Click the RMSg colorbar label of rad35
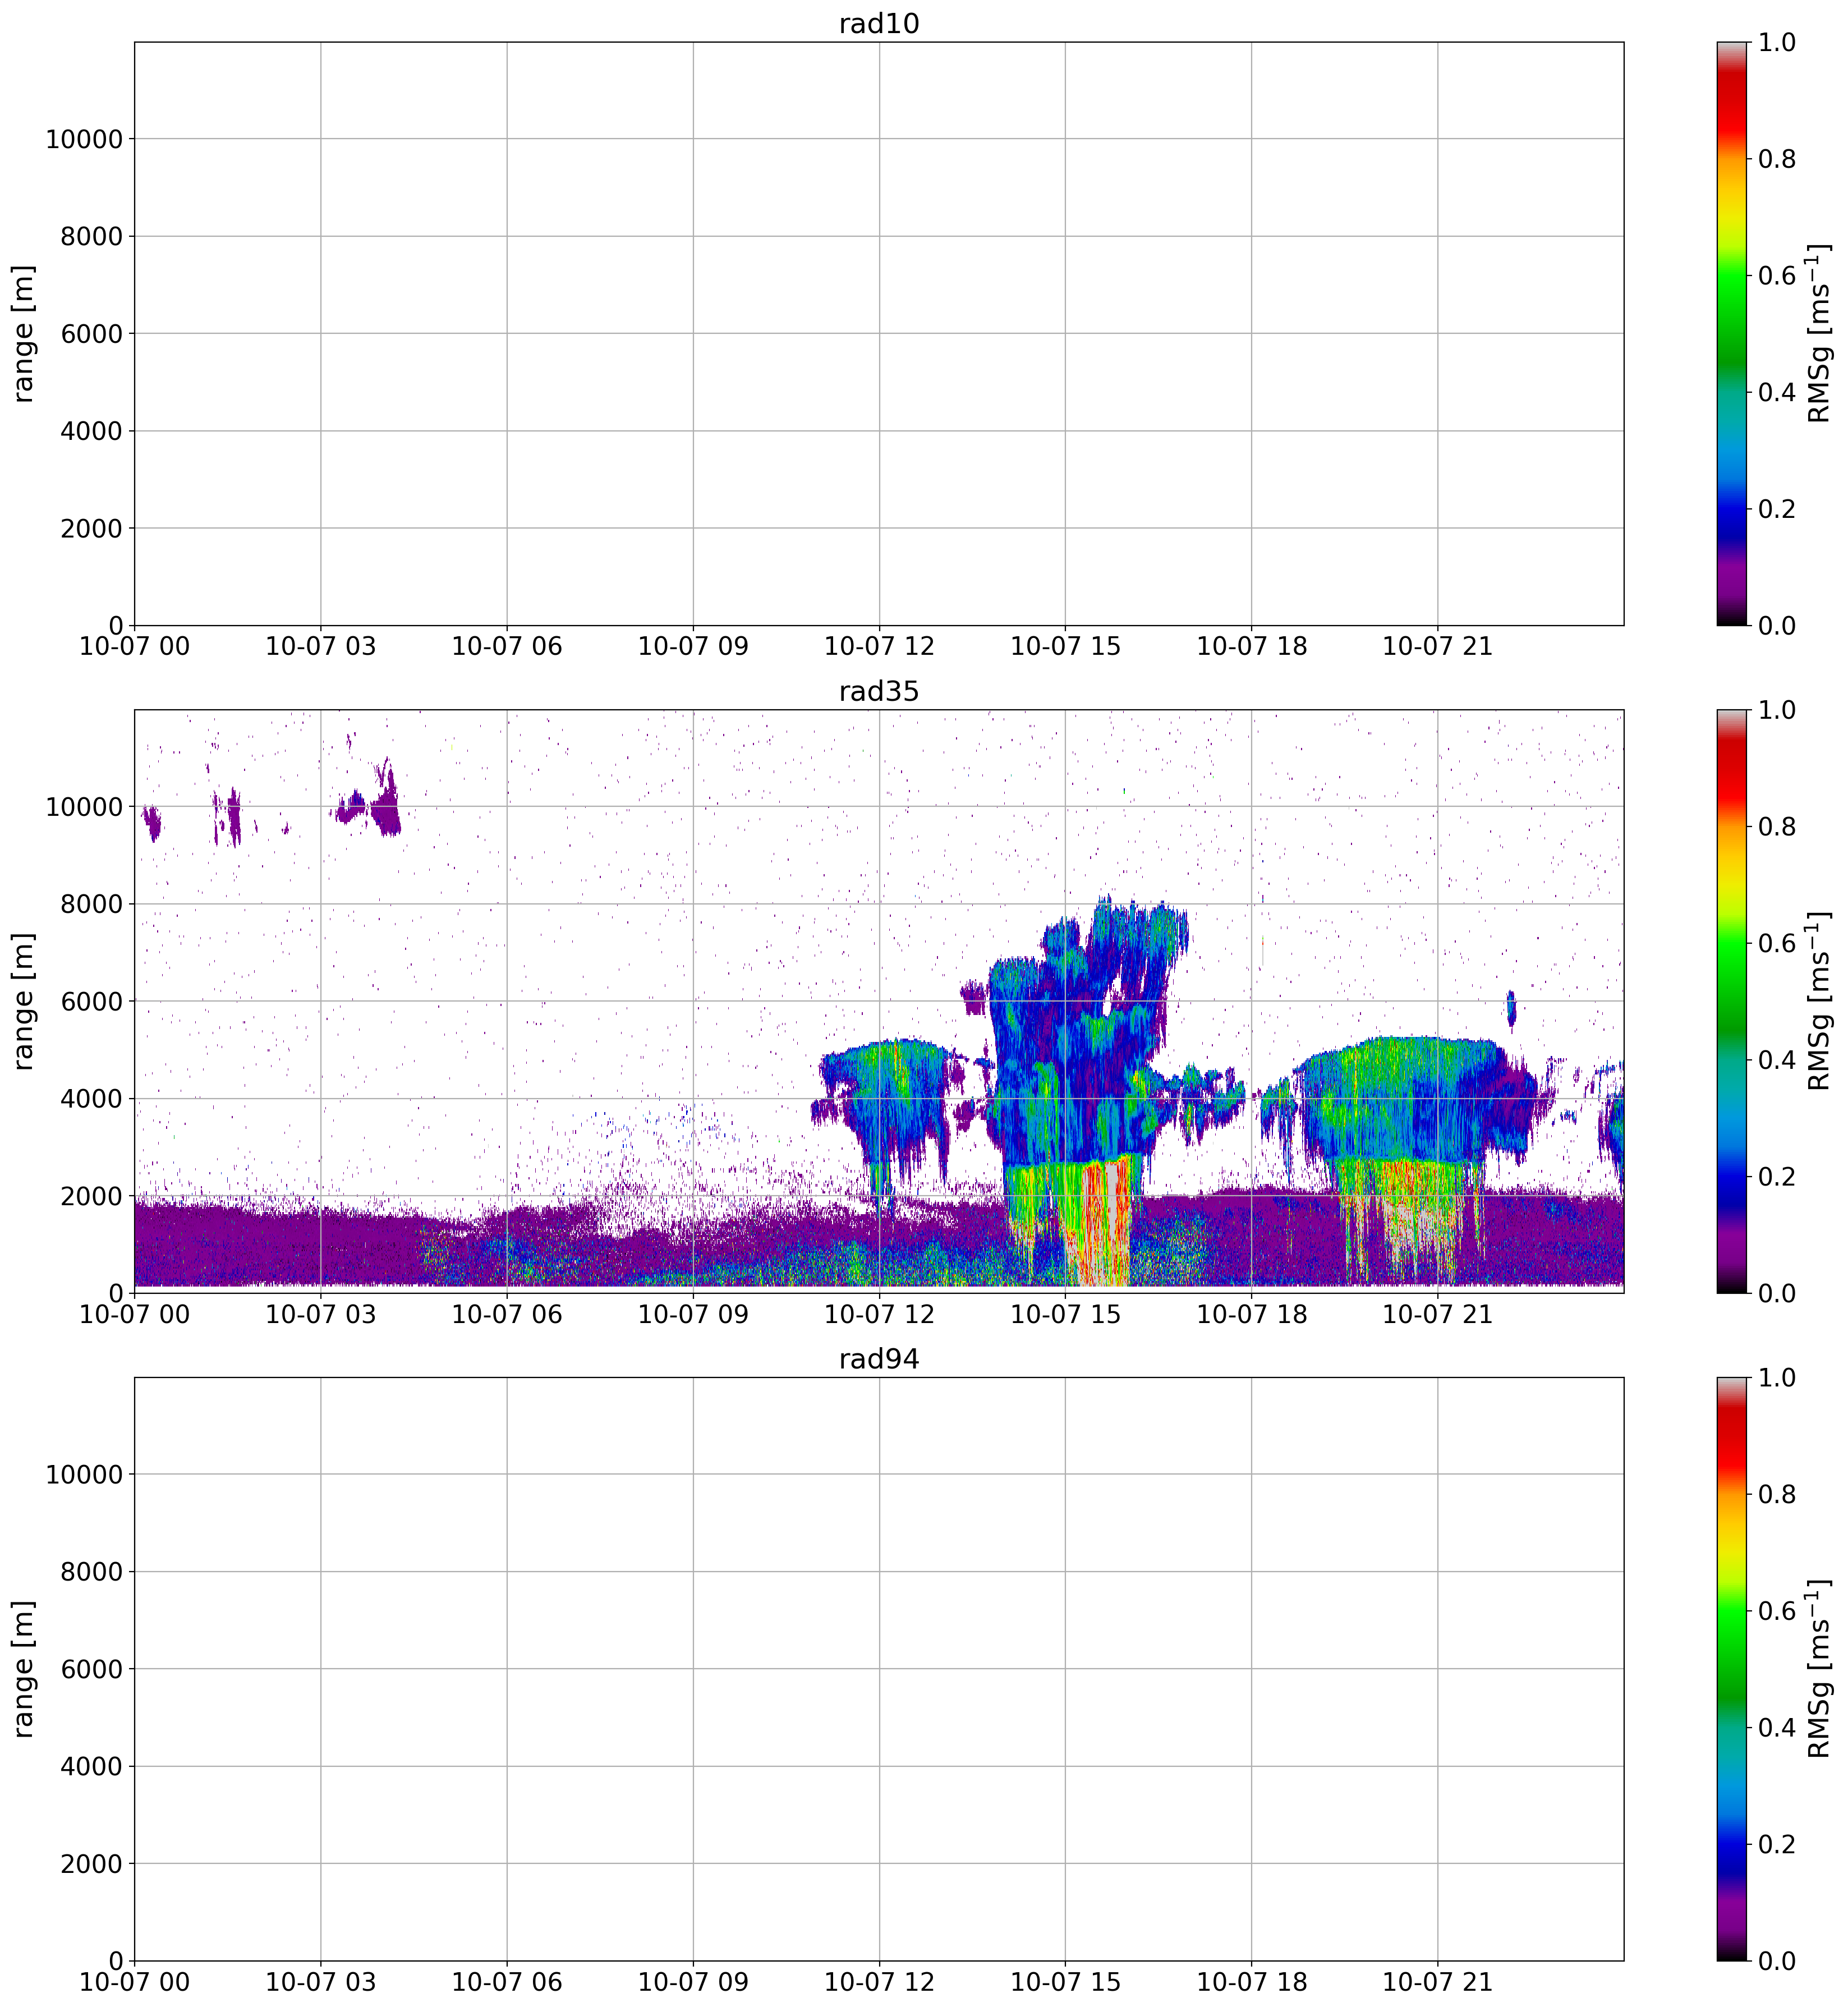The width and height of the screenshot is (1848, 2007). 1819,1001
